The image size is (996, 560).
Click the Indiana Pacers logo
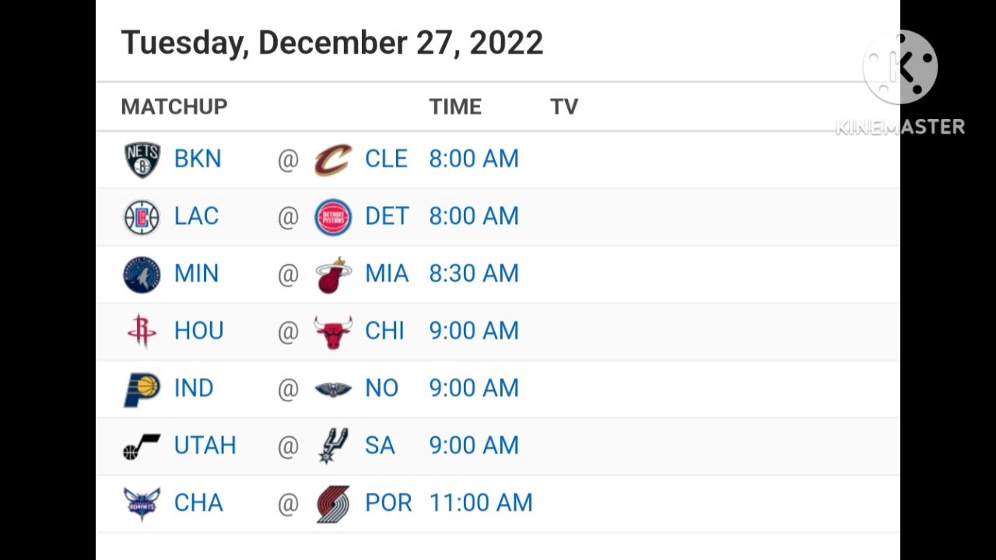[x=142, y=389]
